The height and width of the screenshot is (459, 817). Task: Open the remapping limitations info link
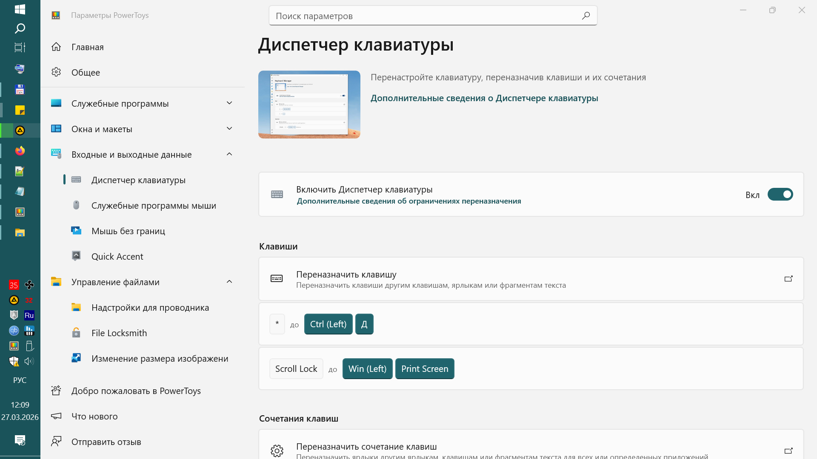pos(408,201)
